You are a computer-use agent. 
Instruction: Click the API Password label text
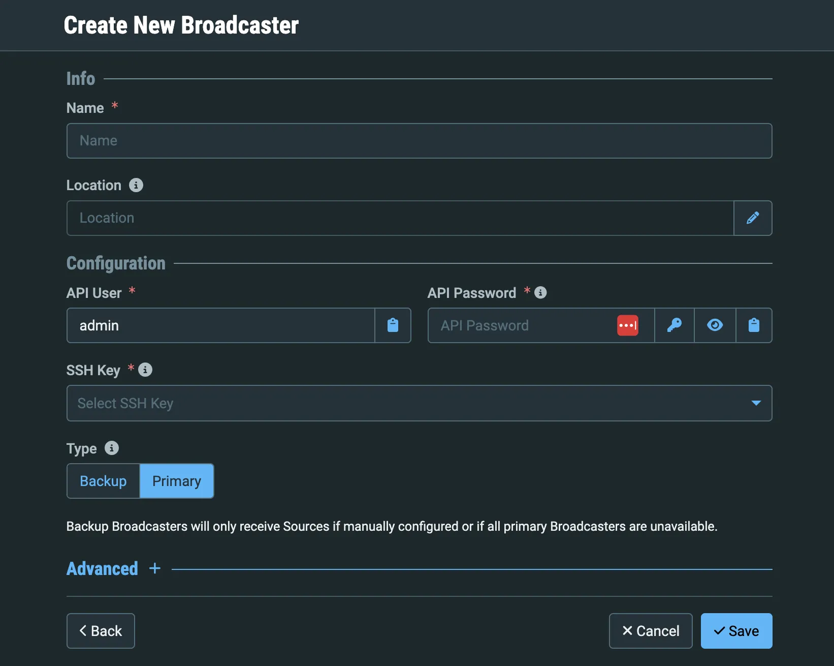(472, 293)
